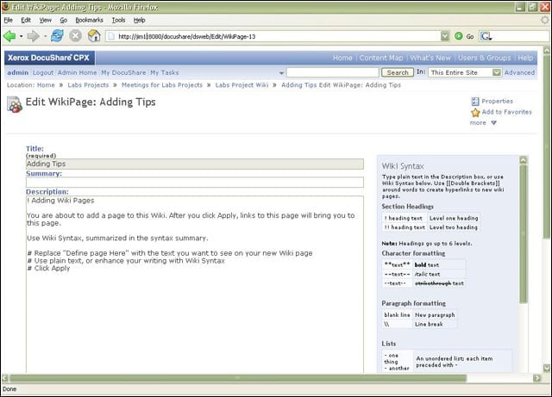Click the Firefox icon in the title bar
This screenshot has width=552, height=397.
click(x=6, y=7)
